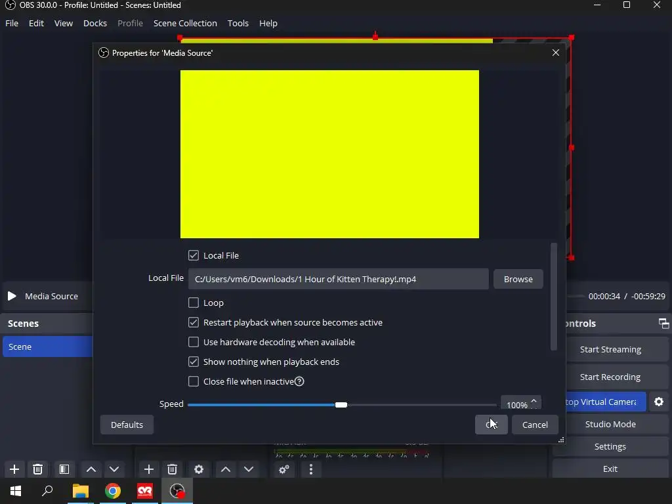Select the OBS Studio taskbar icon
This screenshot has height=504, width=672.
point(177,491)
